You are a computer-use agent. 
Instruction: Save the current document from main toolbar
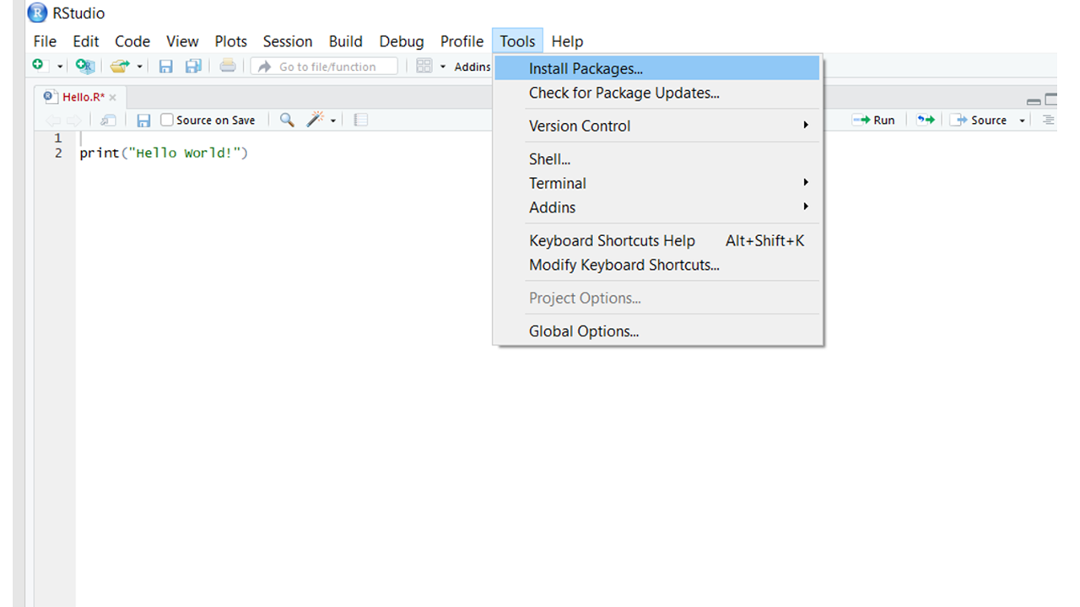click(x=166, y=66)
